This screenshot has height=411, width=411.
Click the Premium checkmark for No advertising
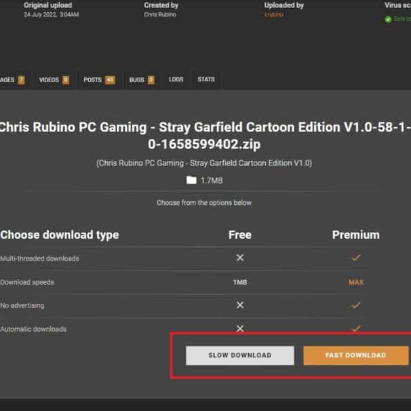(x=356, y=305)
